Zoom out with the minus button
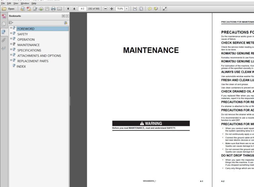This screenshot has width=254, height=187. [106, 9]
